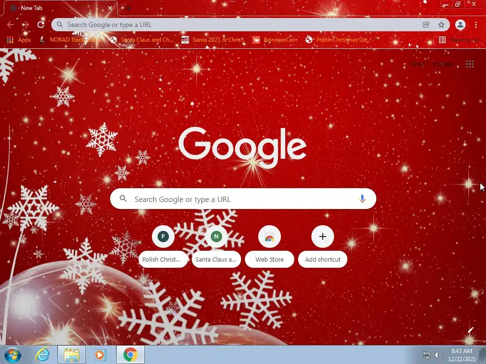
Task: Open the Santa Claus and Ch... bookmark
Action: [142, 40]
